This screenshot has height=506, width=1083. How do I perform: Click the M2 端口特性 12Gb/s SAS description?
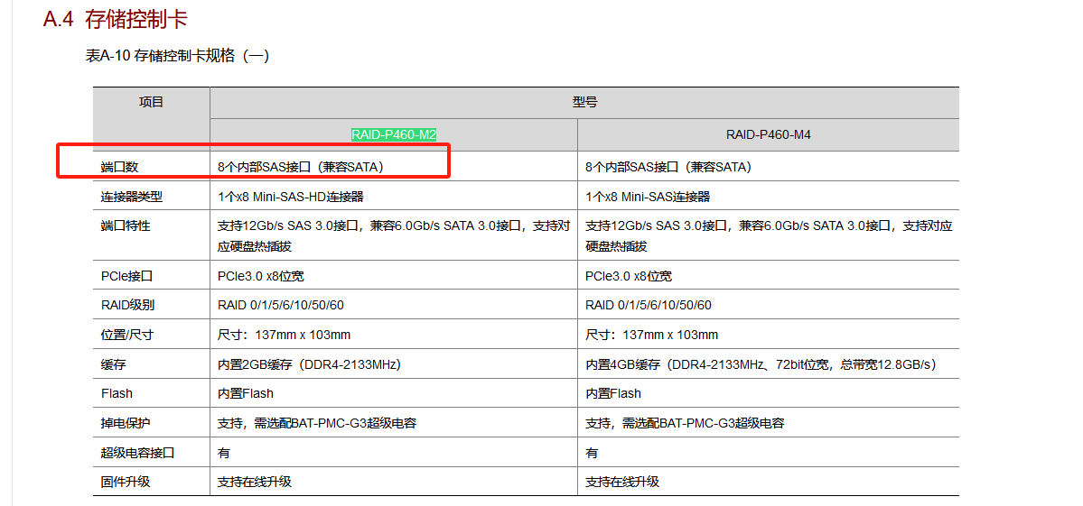(x=394, y=235)
